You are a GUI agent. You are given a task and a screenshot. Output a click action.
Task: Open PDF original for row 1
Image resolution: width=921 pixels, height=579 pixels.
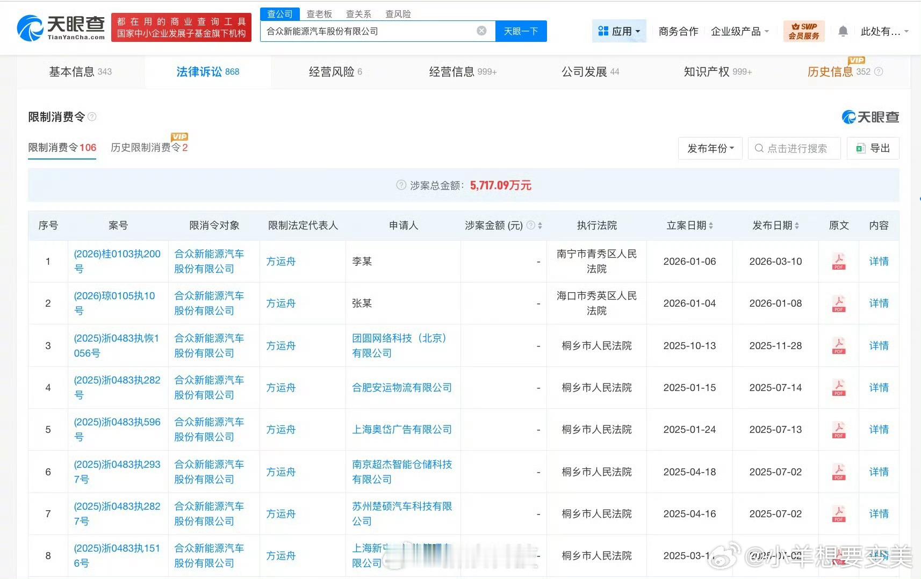tap(838, 262)
